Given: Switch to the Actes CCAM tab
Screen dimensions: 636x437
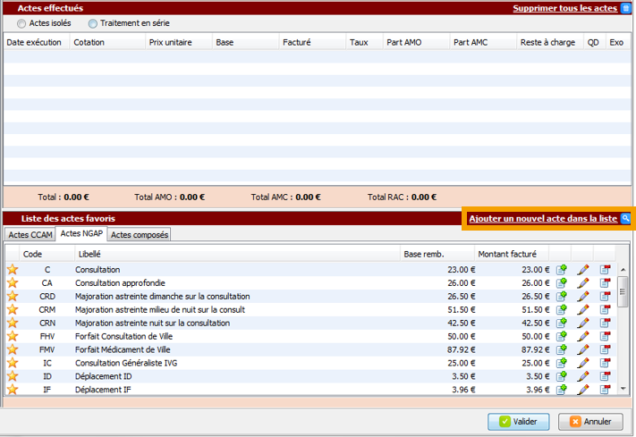Looking at the screenshot, I should 30,235.
